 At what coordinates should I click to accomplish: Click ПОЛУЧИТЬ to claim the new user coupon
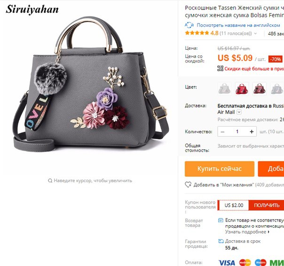point(267,205)
